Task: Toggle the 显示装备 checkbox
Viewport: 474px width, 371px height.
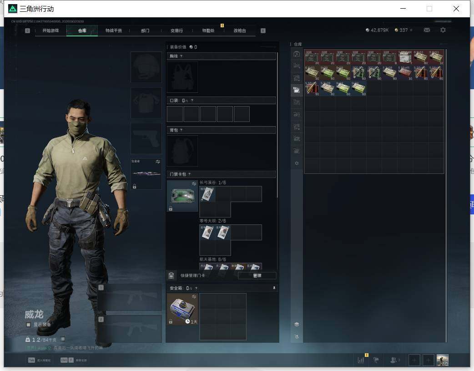Action: coord(28,325)
